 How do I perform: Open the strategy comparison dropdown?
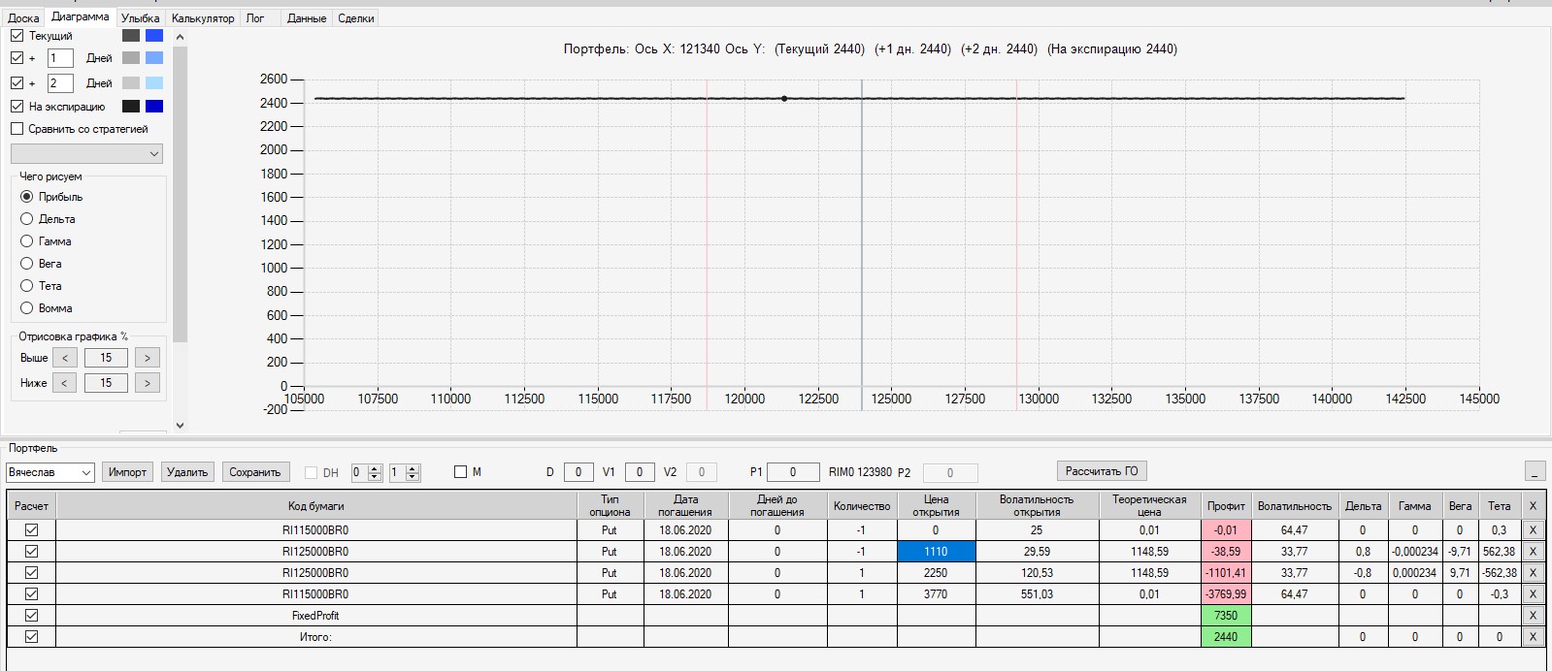(x=86, y=153)
